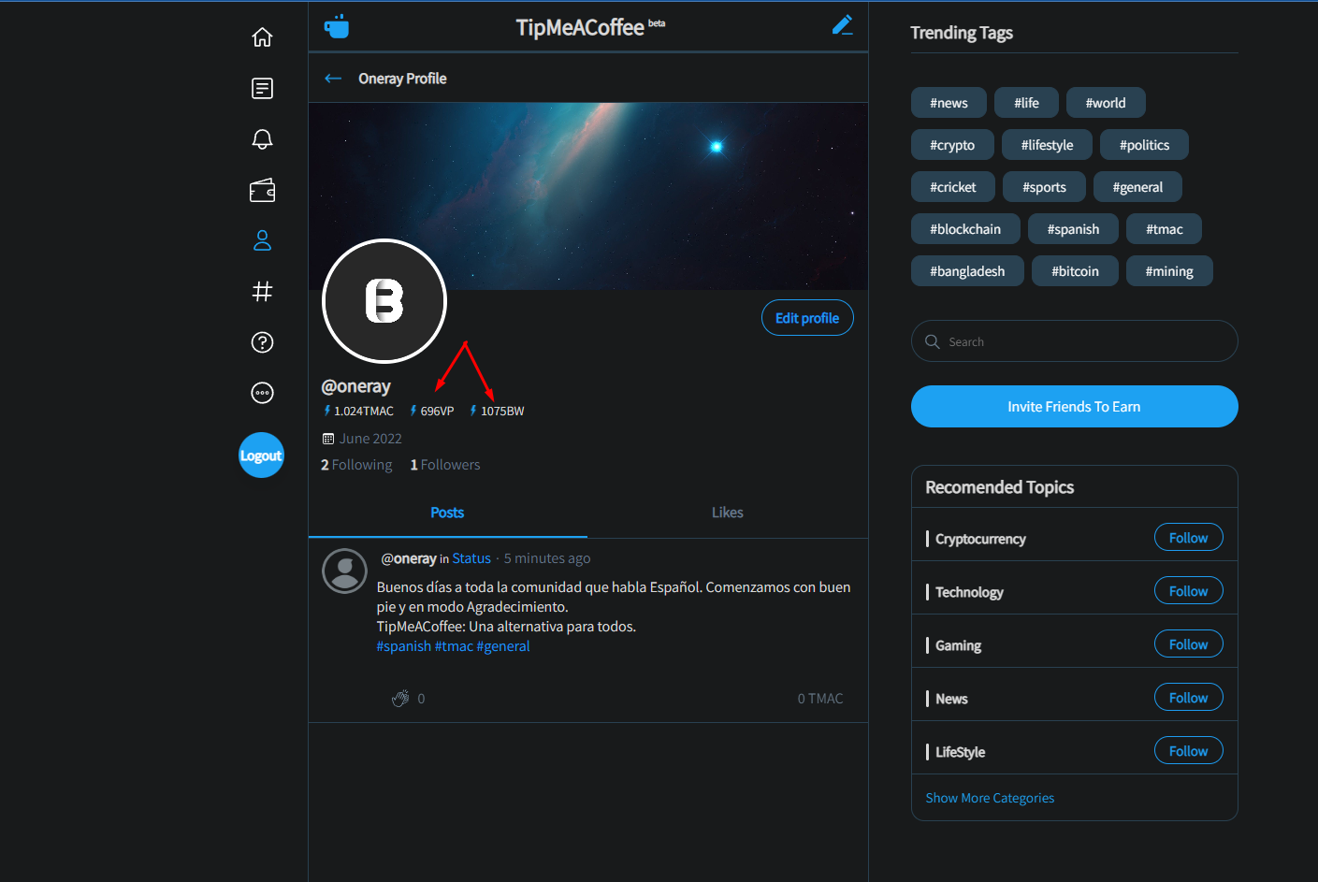This screenshot has height=882, width=1318.
Task: Click the magnifier search icon
Action: (x=932, y=341)
